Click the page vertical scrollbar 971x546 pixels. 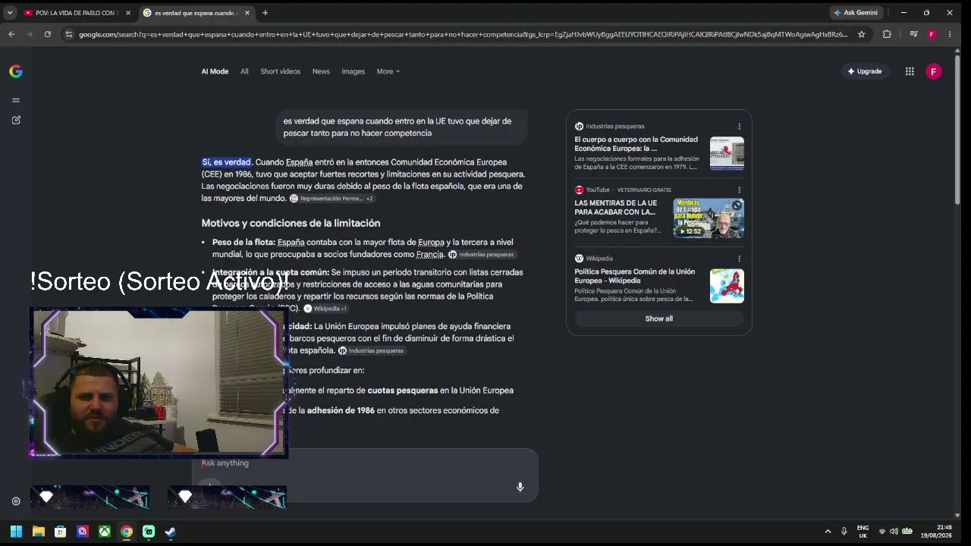(958, 129)
